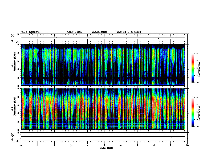The image size is (211, 163).
Task: Click the VLF Spectra plot title
Action: [x=30, y=32]
